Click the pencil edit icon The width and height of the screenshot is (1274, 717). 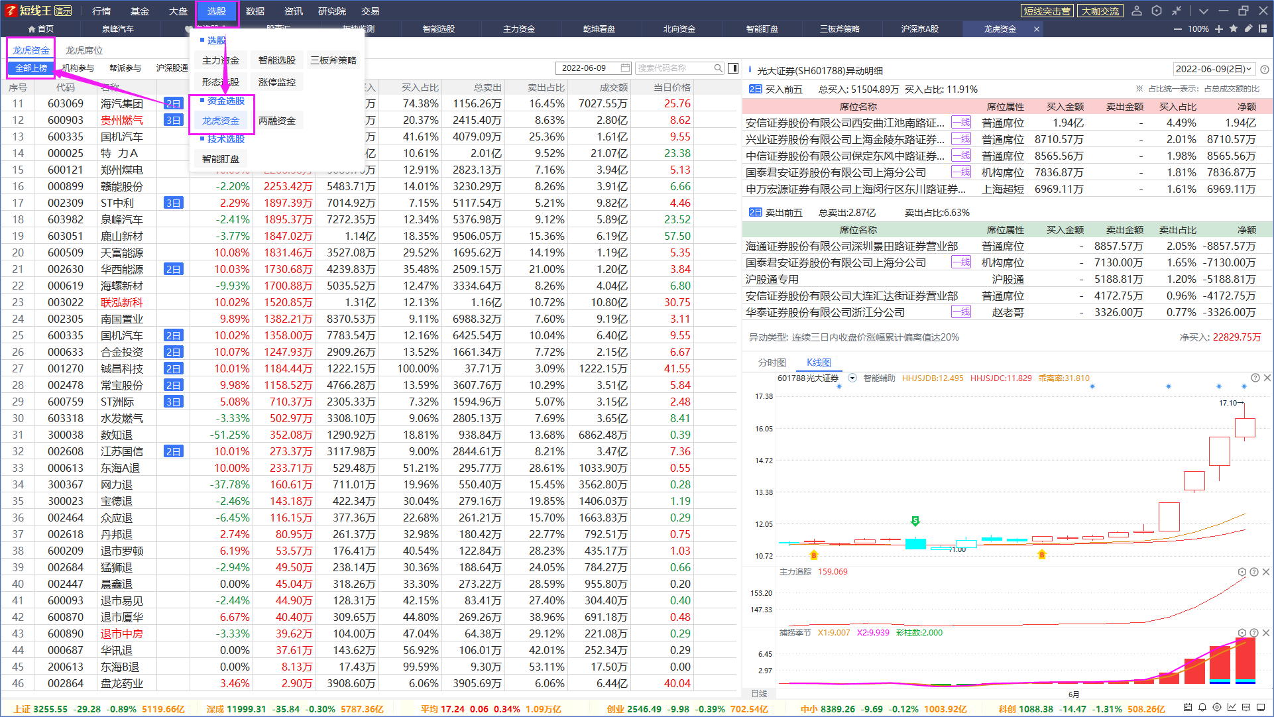[1248, 28]
